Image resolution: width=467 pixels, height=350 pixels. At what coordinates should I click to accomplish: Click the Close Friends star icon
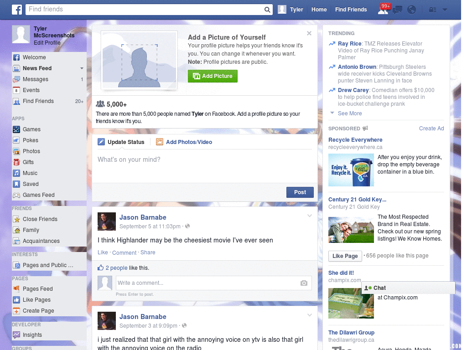(x=16, y=219)
